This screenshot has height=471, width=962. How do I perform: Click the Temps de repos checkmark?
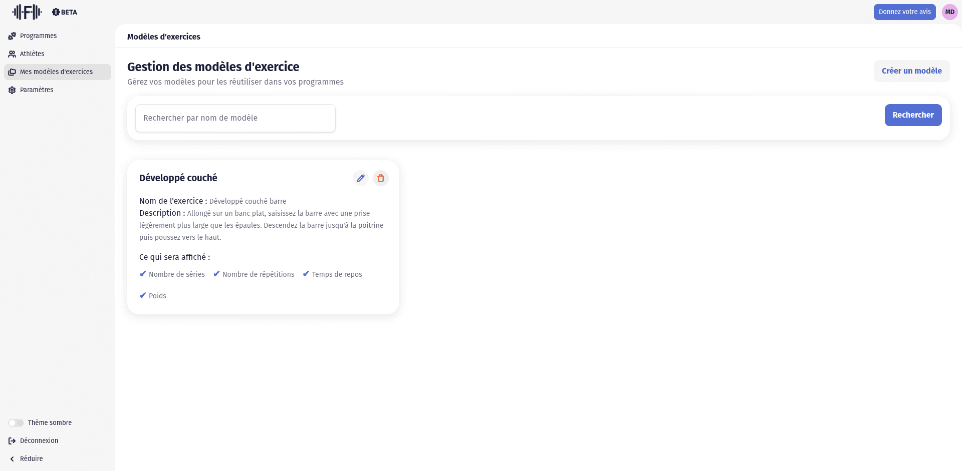[x=306, y=274]
